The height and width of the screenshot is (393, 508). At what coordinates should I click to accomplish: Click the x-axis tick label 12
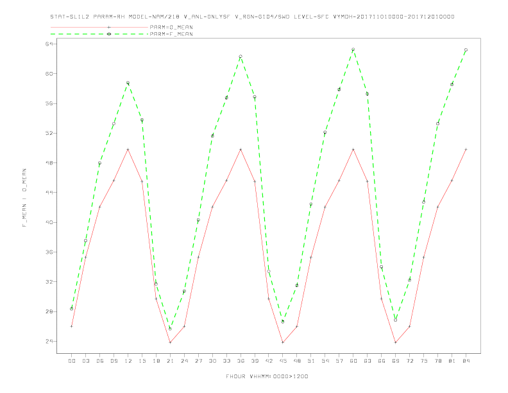(x=128, y=361)
